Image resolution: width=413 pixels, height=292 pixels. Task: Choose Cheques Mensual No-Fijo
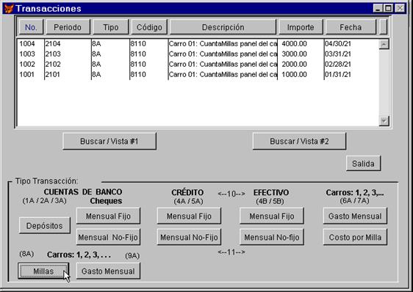pos(108,237)
